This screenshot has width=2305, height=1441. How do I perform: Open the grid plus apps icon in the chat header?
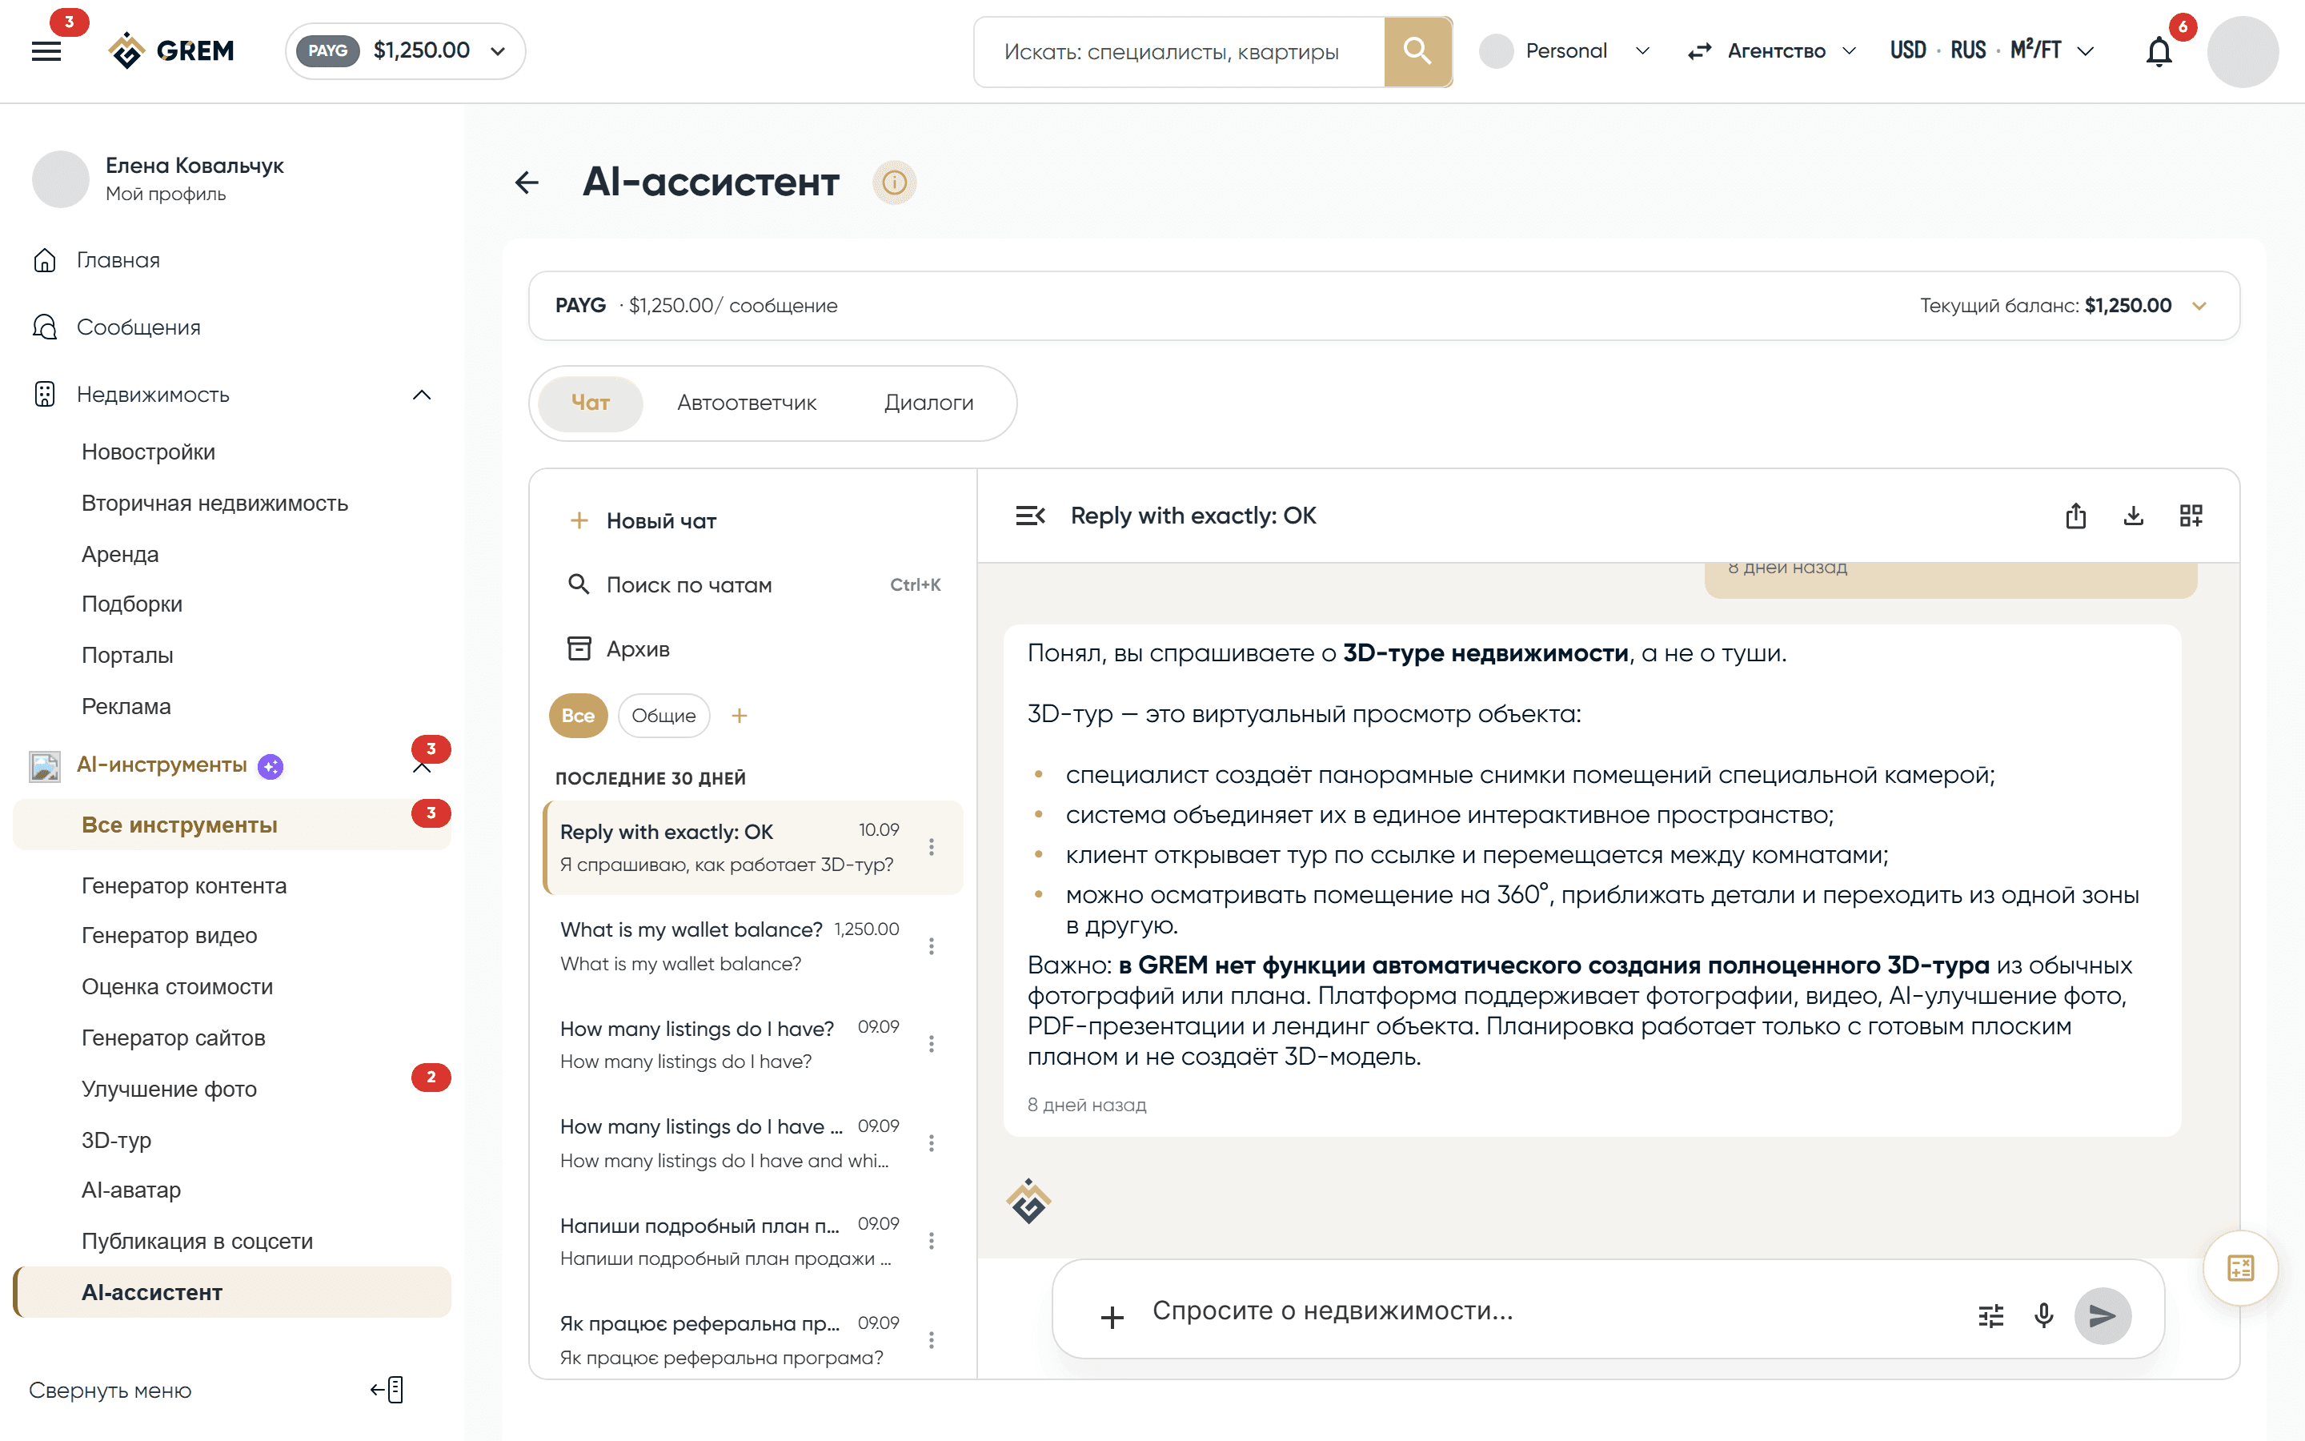(x=2191, y=516)
